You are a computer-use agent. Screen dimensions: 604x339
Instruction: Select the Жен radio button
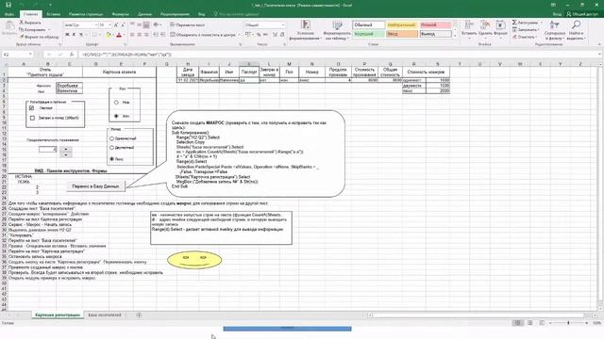[x=116, y=116]
